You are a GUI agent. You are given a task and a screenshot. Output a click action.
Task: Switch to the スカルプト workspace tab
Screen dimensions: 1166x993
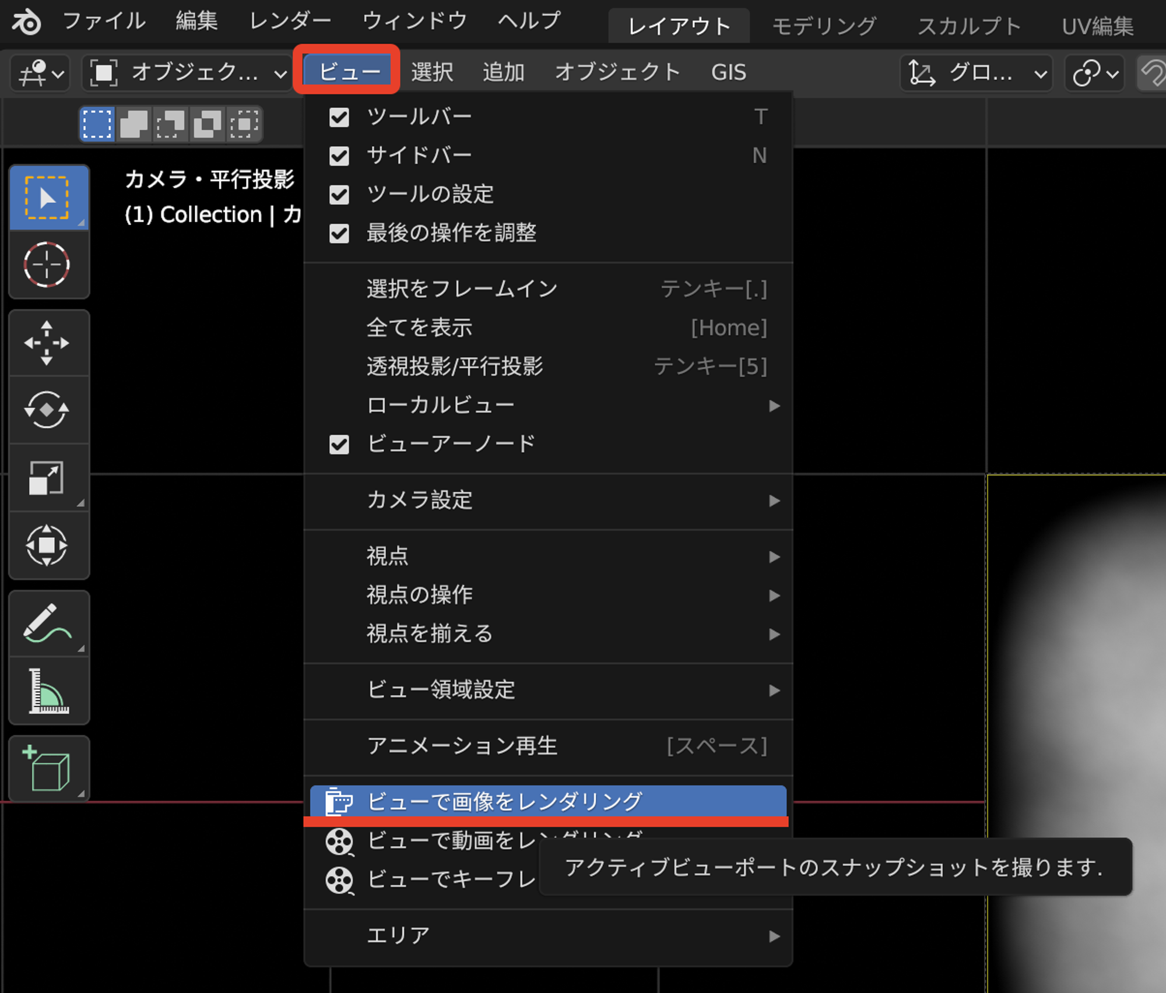969,27
